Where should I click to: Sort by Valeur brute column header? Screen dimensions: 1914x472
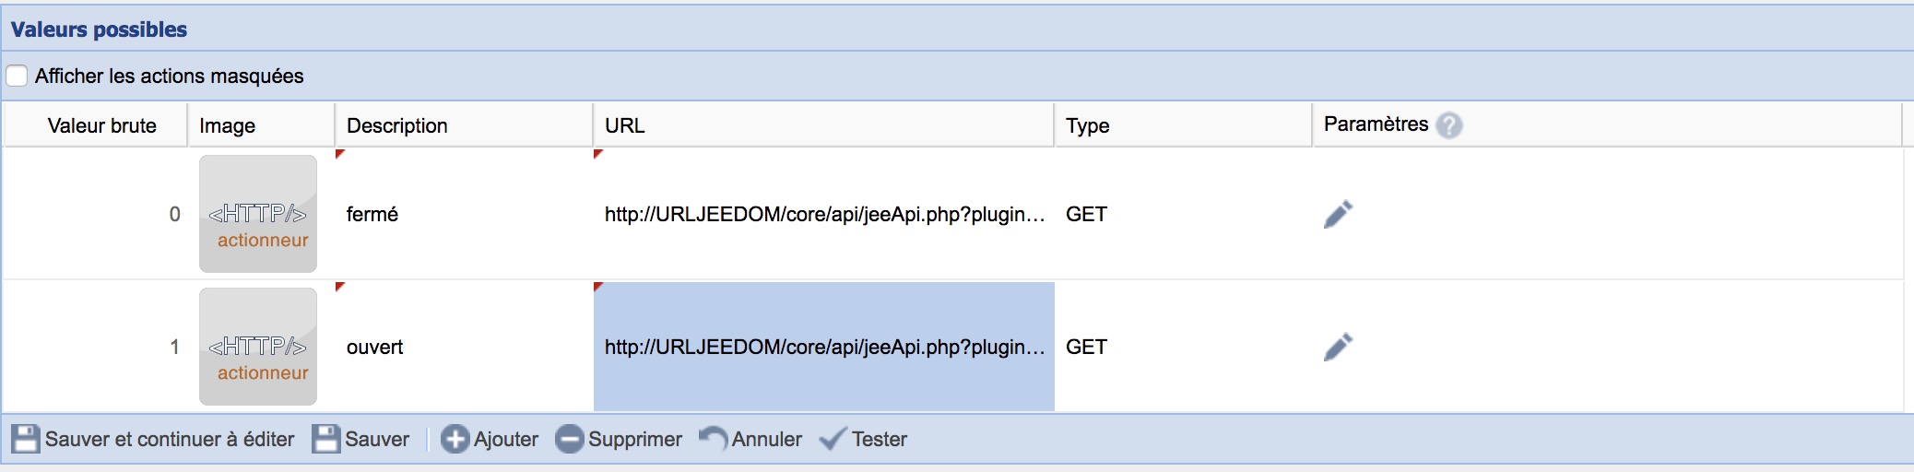point(101,125)
